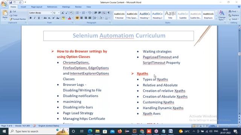Screen dimensions: 241x135
Task: Increase paragraph indent
Action: click(x=99, y=13)
